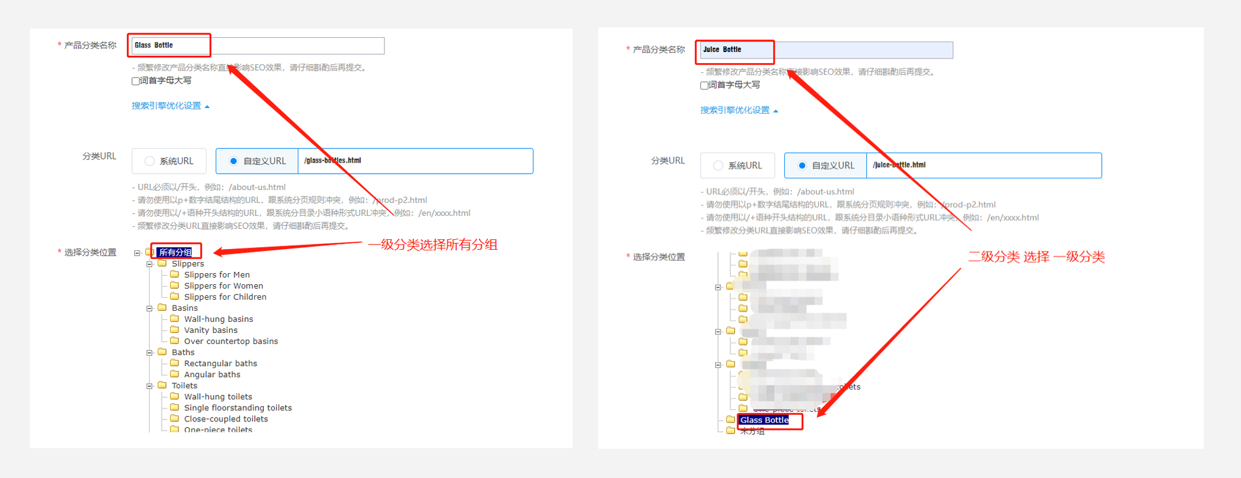Image resolution: width=1241 pixels, height=478 pixels.
Task: Click the folder icon for Wall-hung toilets
Action: coord(175,395)
